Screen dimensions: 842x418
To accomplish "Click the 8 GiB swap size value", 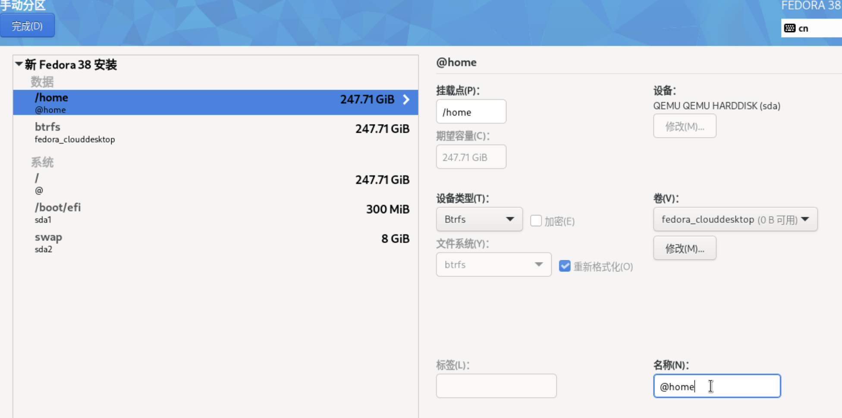I will (x=395, y=239).
